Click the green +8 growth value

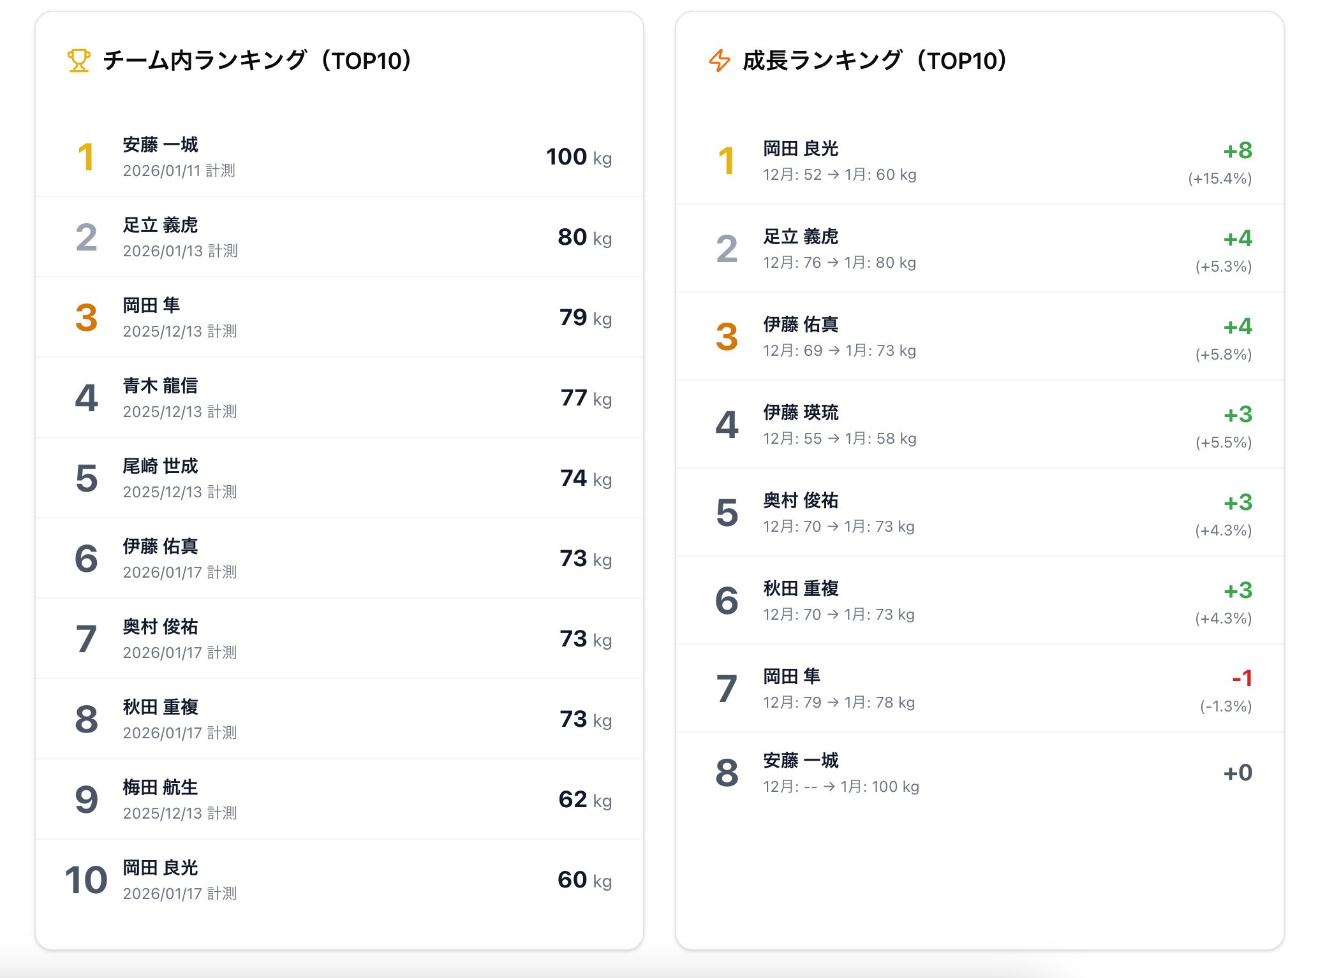tap(1238, 150)
